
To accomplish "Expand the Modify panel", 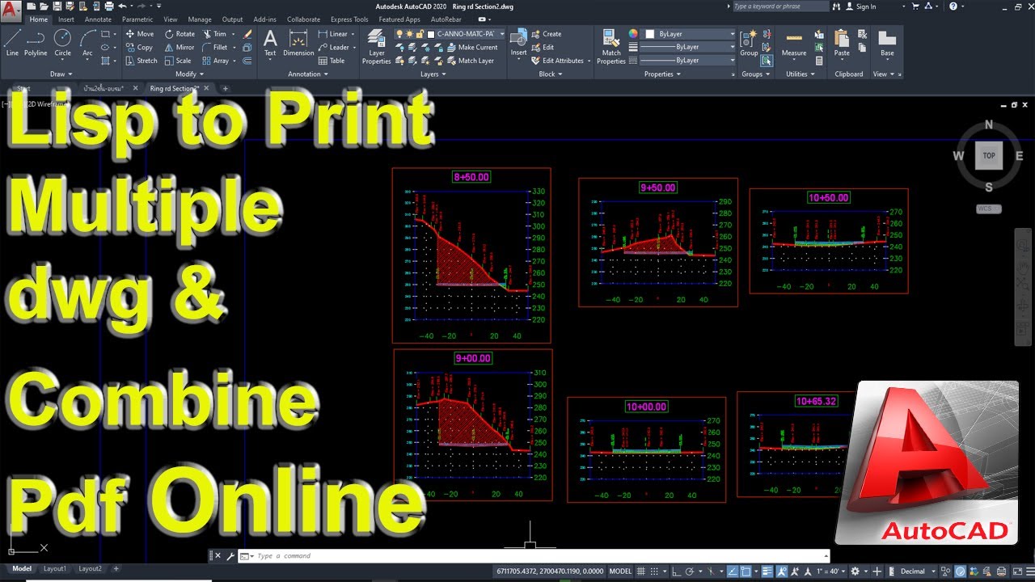I will [188, 74].
